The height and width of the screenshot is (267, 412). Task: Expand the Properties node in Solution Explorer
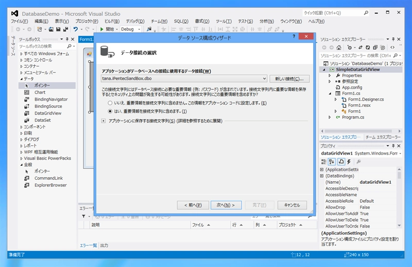click(x=330, y=75)
